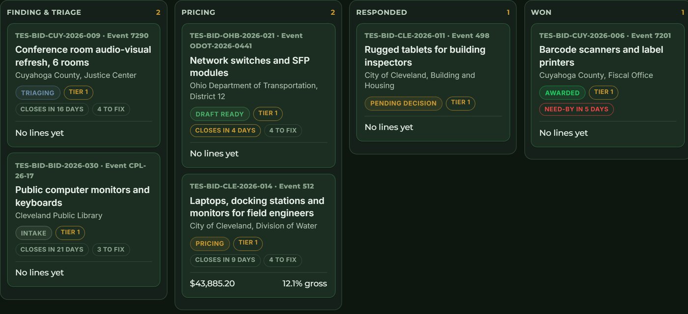Click 4 to Fix badge on Network switches card
This screenshot has width=688, height=314.
(x=283, y=131)
